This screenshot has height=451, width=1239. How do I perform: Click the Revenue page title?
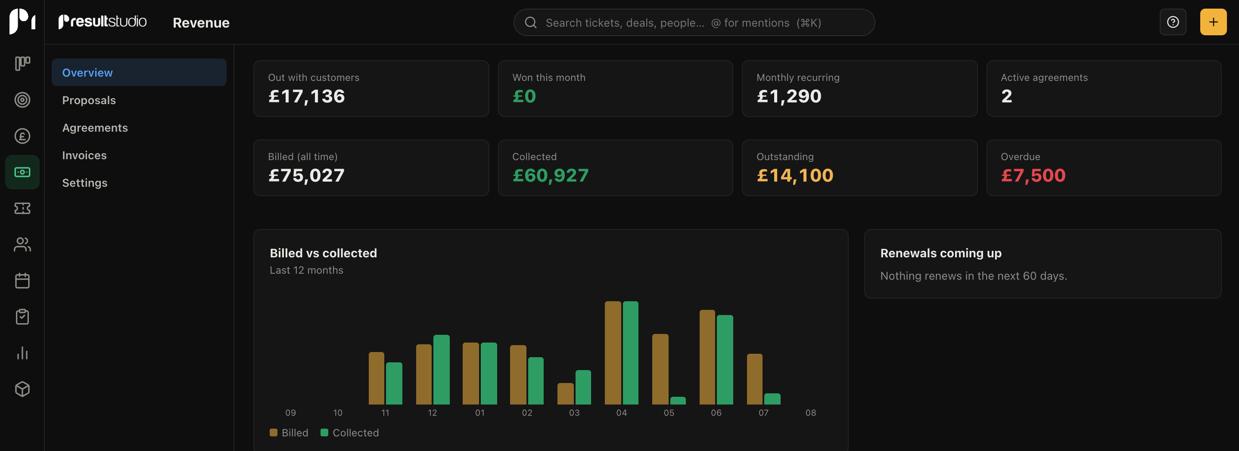201,22
